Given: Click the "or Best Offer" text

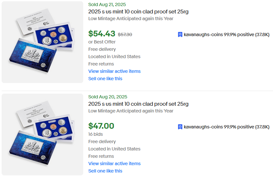Looking at the screenshot, I should [102, 42].
